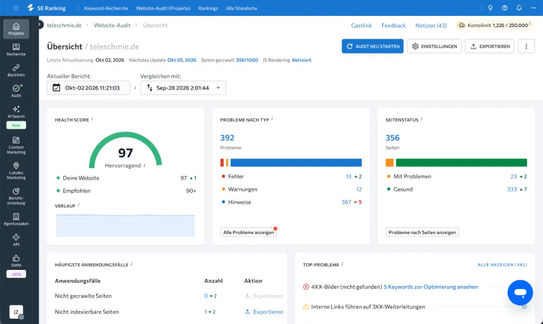The height and width of the screenshot is (324, 543).
Task: Open the Rankings menu
Action: [208, 8]
